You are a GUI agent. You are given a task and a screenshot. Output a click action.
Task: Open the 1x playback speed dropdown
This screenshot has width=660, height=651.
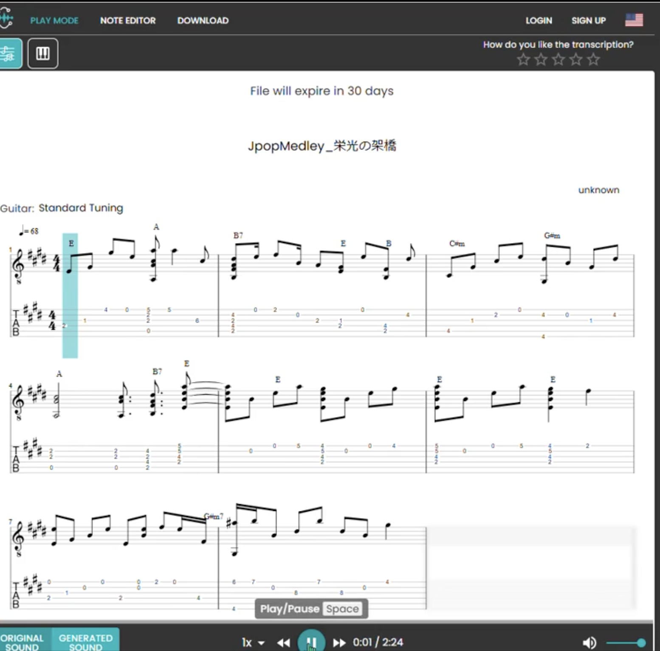(253, 643)
